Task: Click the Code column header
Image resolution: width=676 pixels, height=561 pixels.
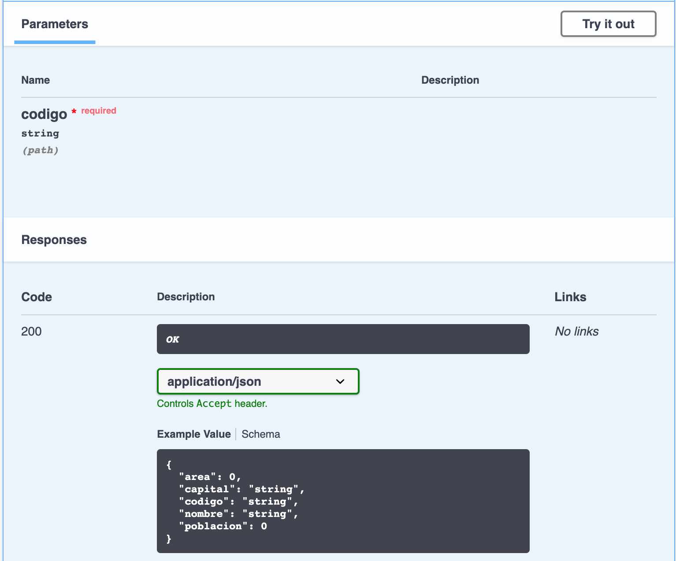Action: tap(37, 297)
